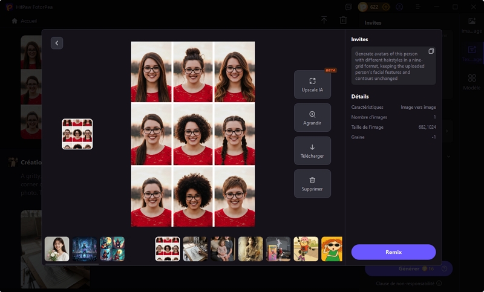Open the hamburger menu in title bar

click(418, 7)
